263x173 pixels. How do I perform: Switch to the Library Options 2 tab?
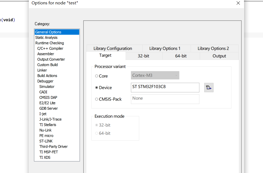[x=213, y=48]
